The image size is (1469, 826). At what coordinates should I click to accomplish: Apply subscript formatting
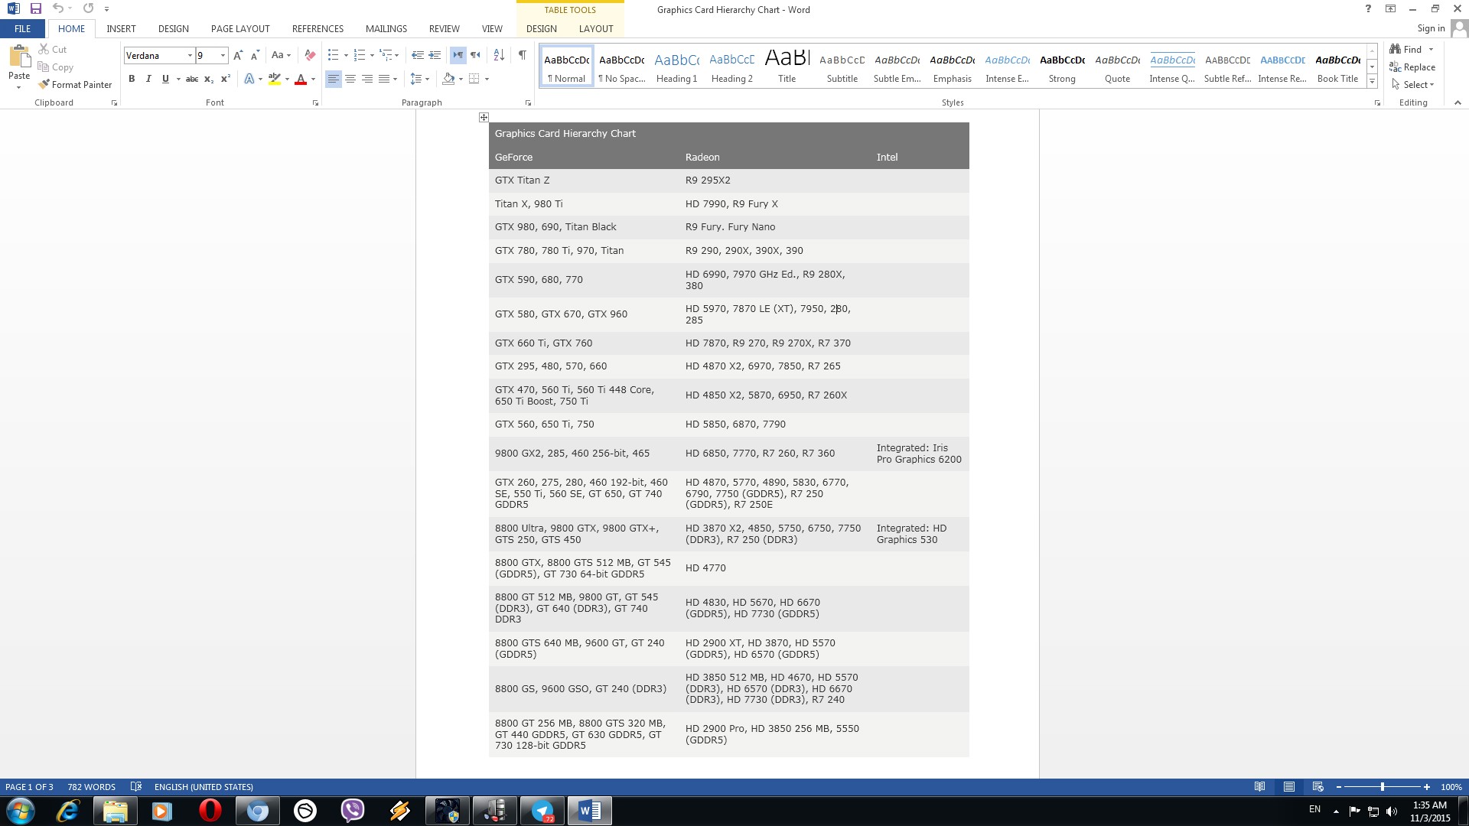[x=209, y=79]
